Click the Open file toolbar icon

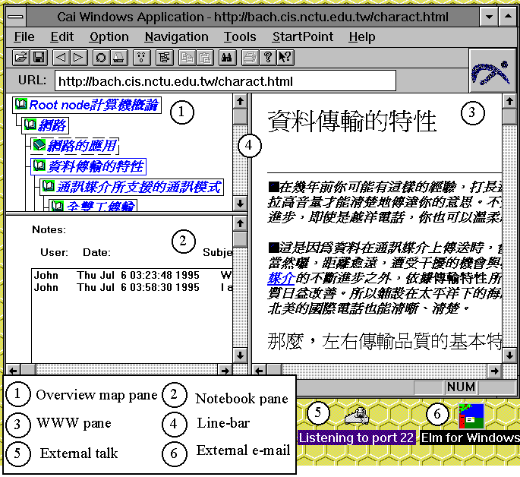[21, 57]
